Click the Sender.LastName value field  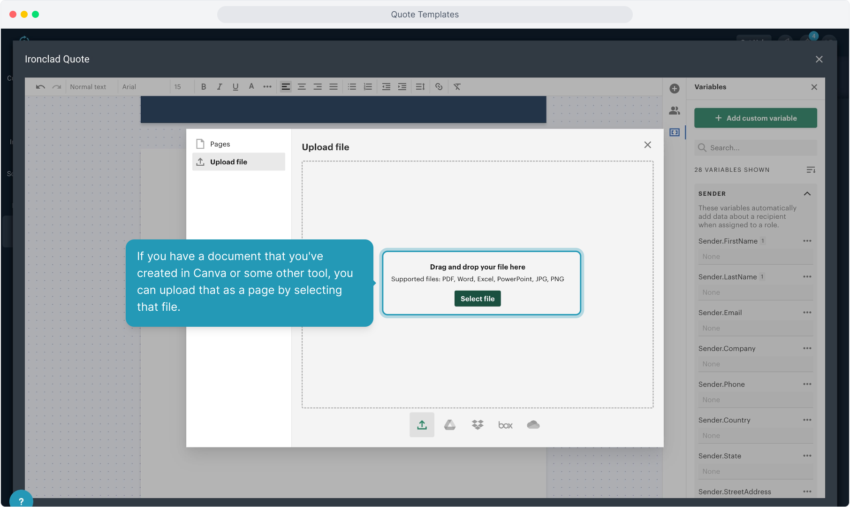click(756, 292)
